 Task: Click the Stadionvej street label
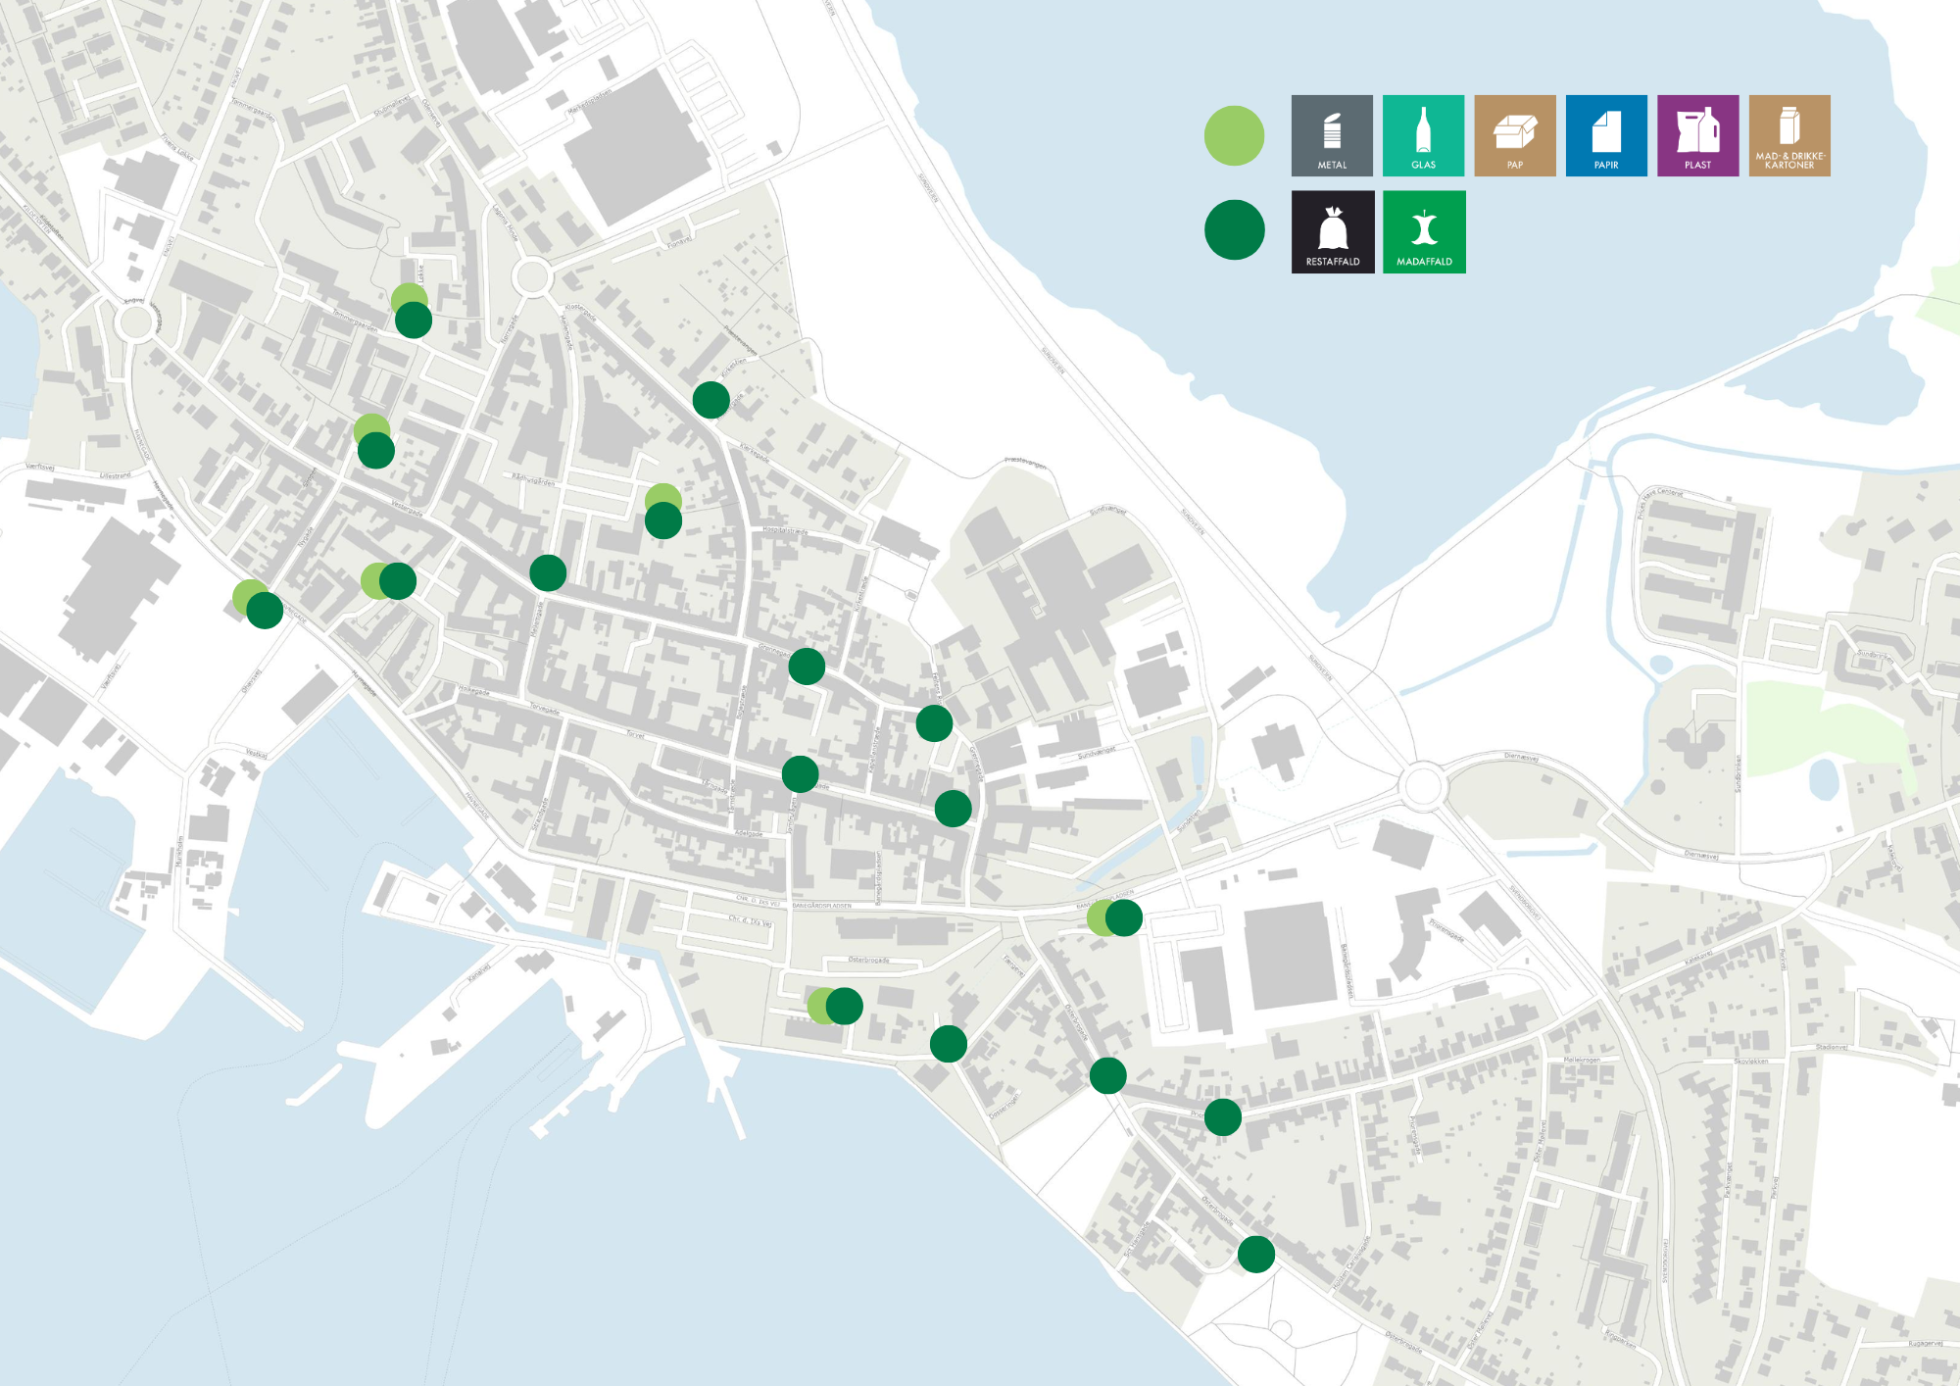pos(1832,1048)
